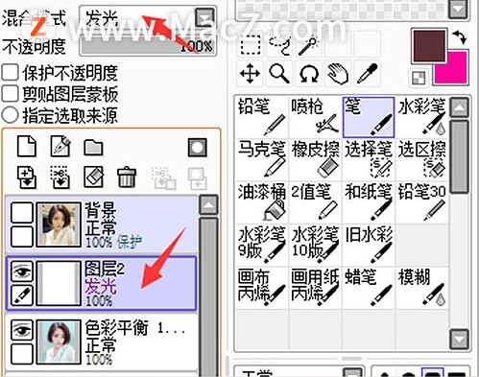Choose the 2值笔 binary pen
Image resolution: width=479 pixels, height=377 pixels.
[315, 202]
